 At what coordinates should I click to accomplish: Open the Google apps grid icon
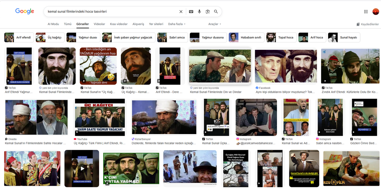click(366, 12)
